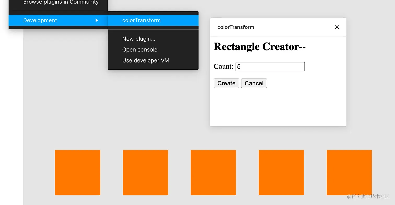395x205 pixels.
Task: Click the 稀土掘金技术社区 watermark
Action: click(368, 197)
